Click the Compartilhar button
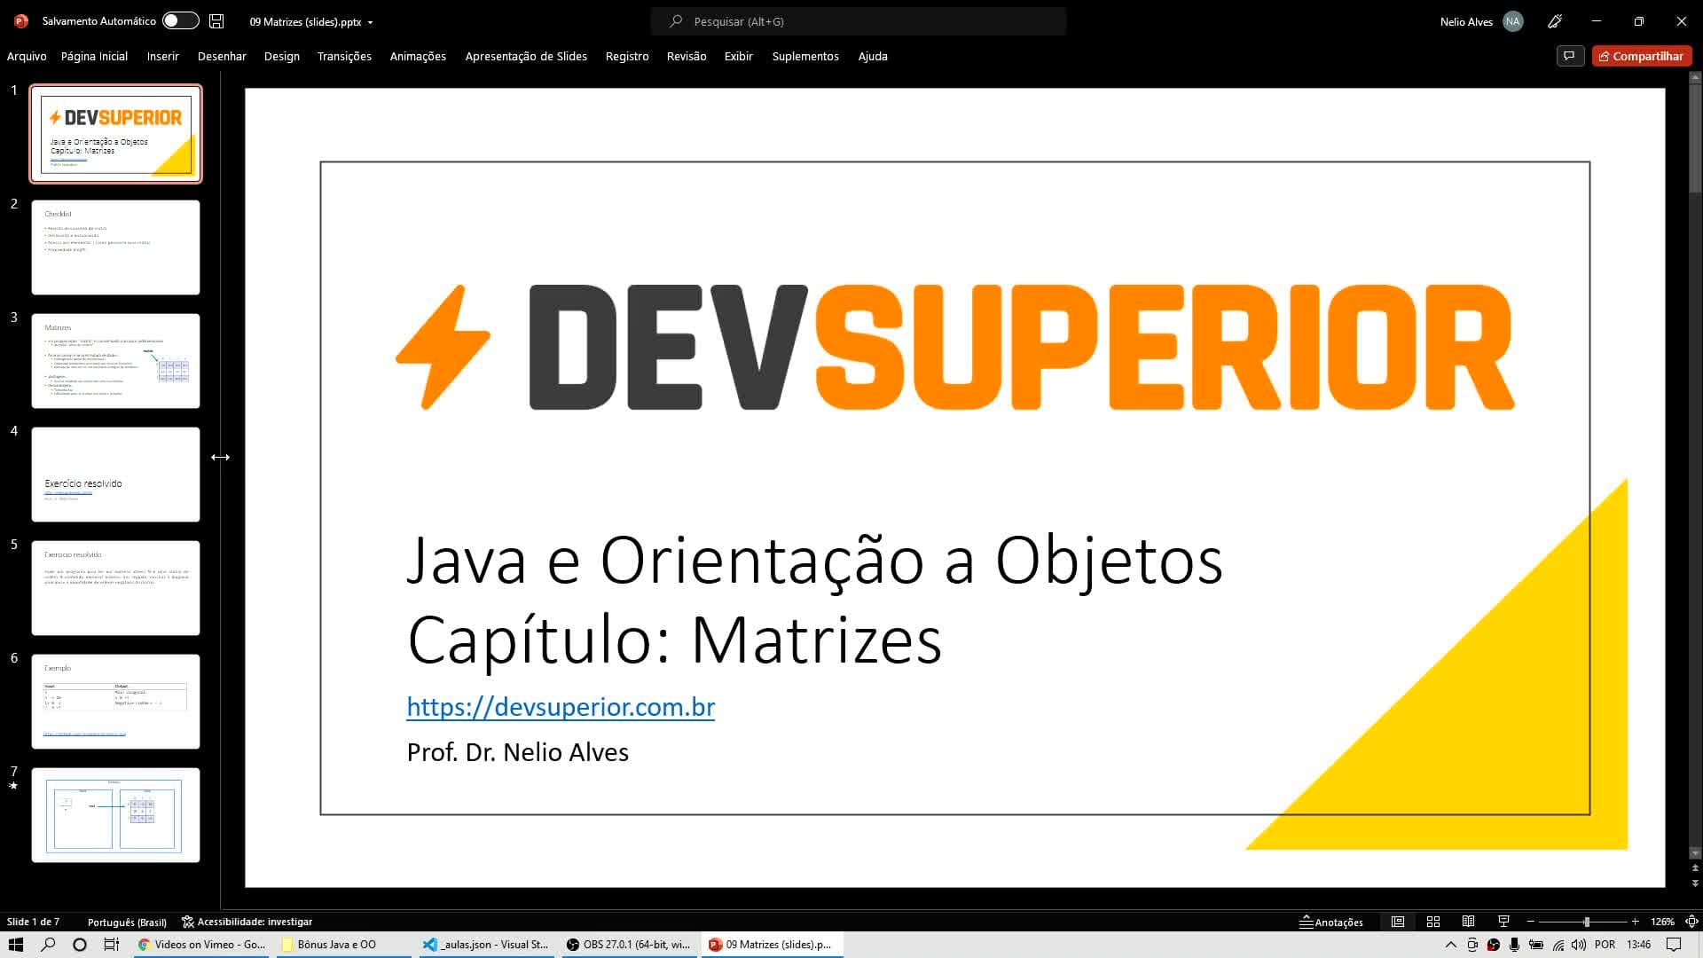The image size is (1703, 958). click(1642, 56)
